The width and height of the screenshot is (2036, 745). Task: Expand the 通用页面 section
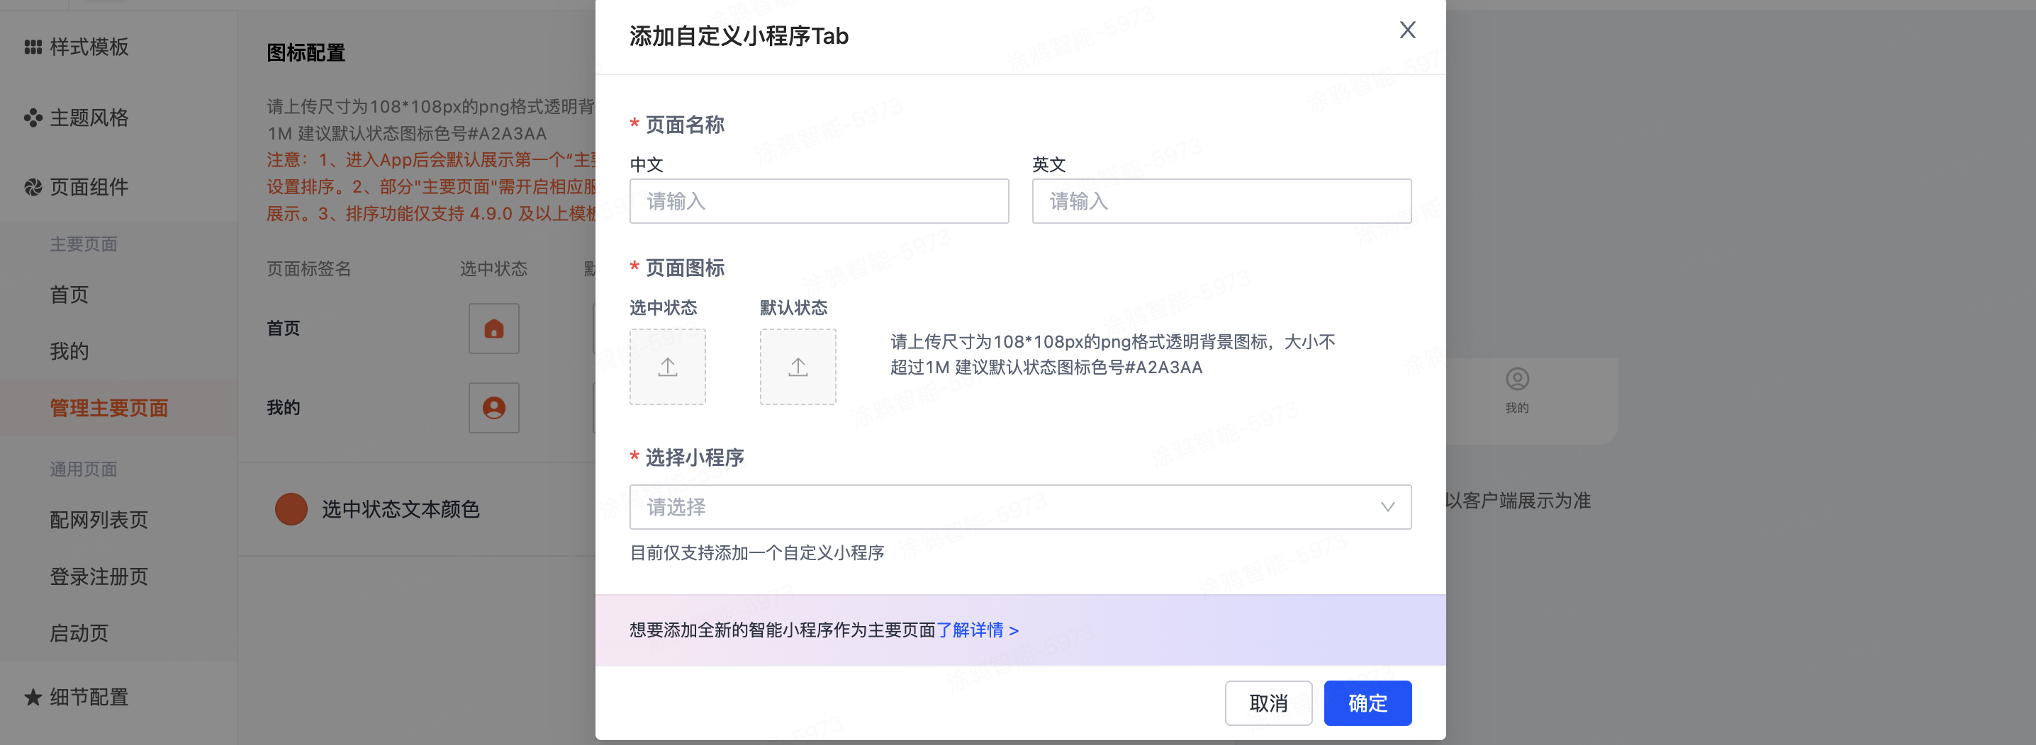pyautogui.click(x=82, y=469)
